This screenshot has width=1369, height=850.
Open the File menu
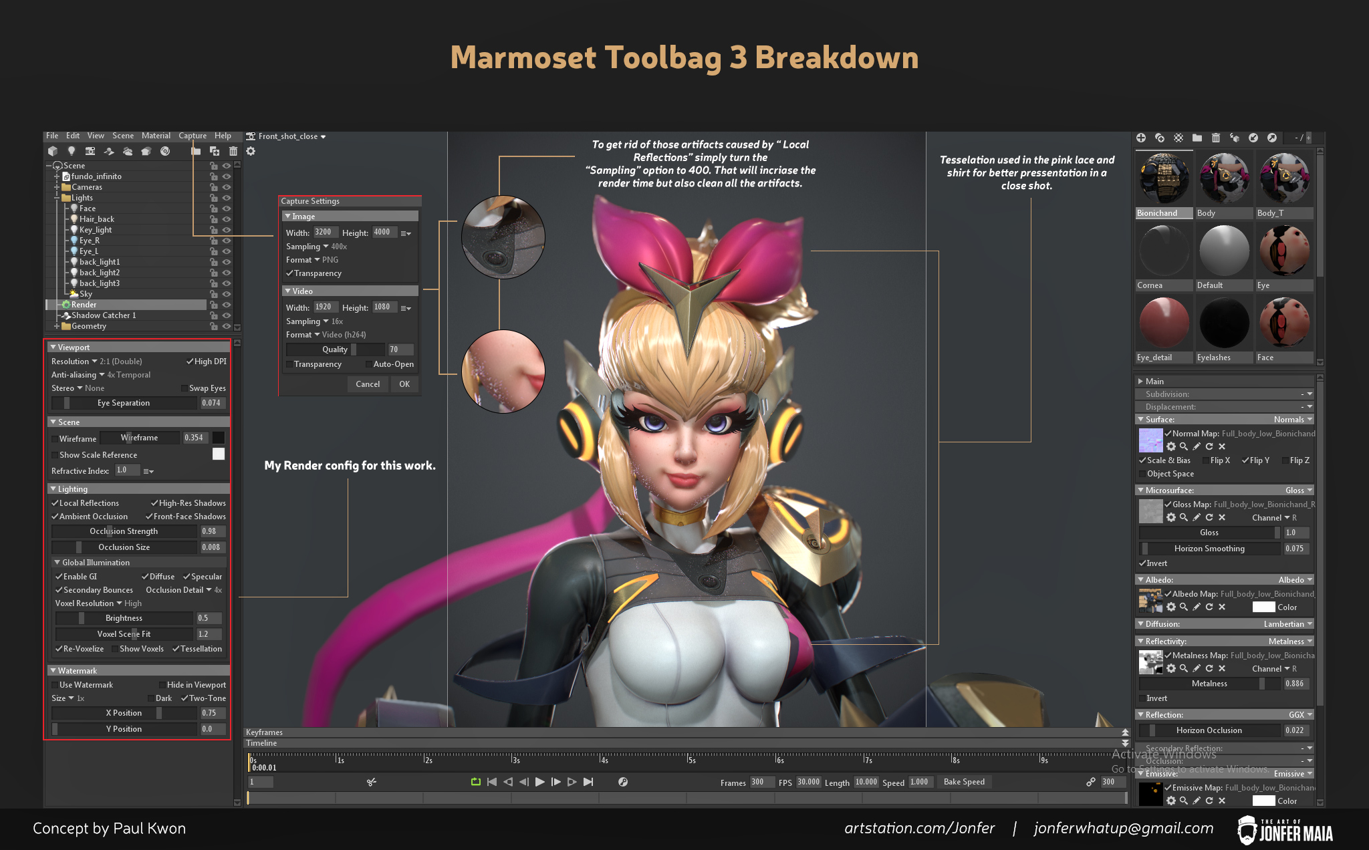[52, 136]
